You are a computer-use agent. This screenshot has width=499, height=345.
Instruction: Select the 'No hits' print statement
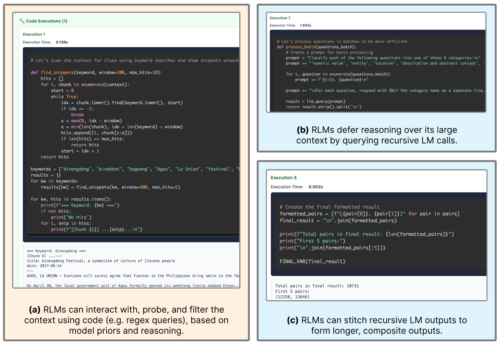click(71, 217)
